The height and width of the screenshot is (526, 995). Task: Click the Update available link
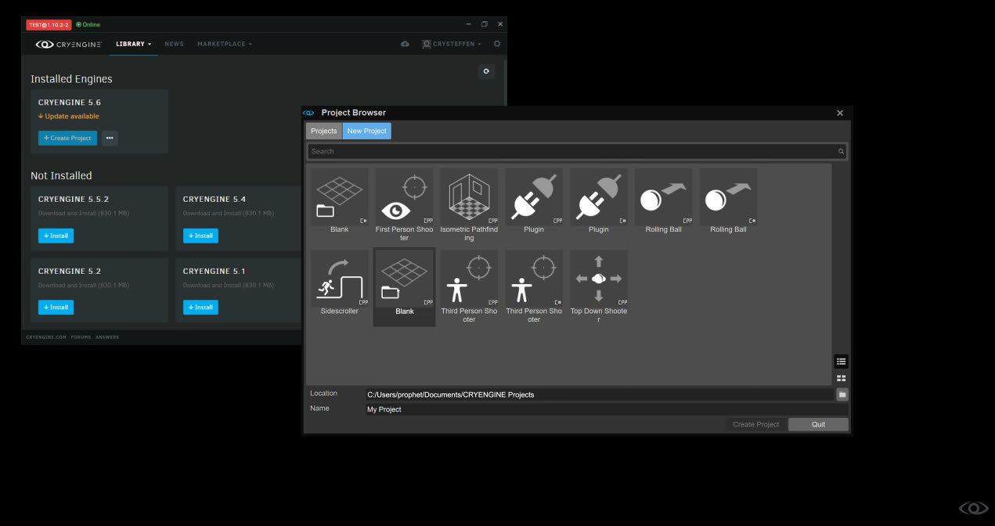click(69, 117)
